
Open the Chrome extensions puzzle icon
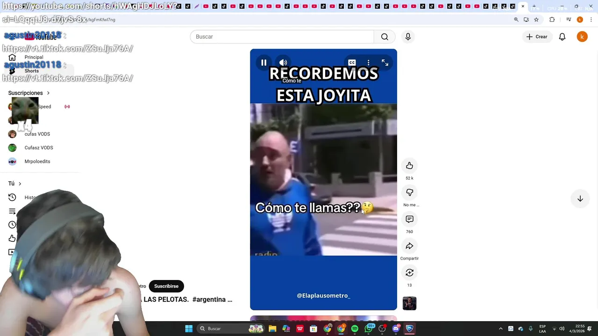(x=552, y=20)
